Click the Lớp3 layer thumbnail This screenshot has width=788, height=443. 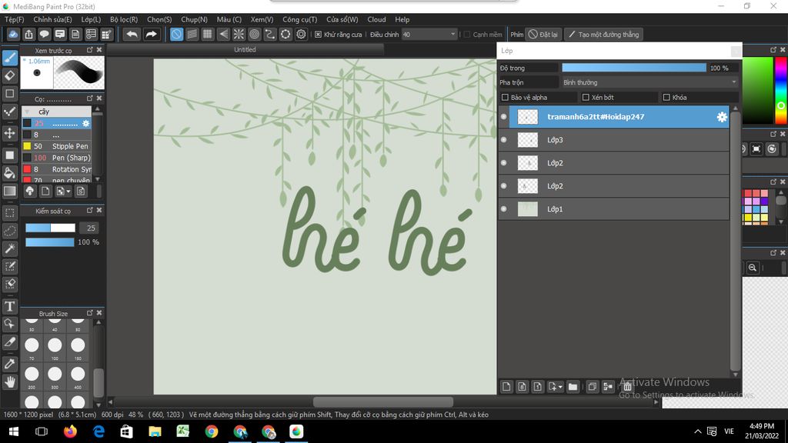pyautogui.click(x=528, y=140)
